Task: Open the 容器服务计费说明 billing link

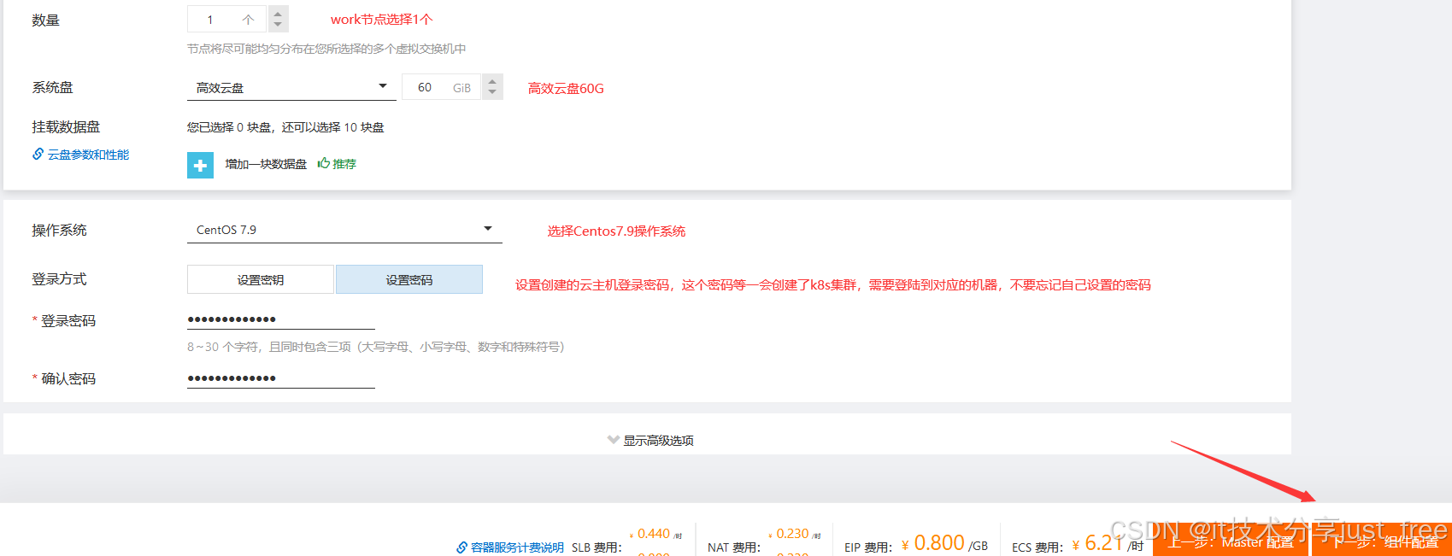Action: [x=517, y=547]
